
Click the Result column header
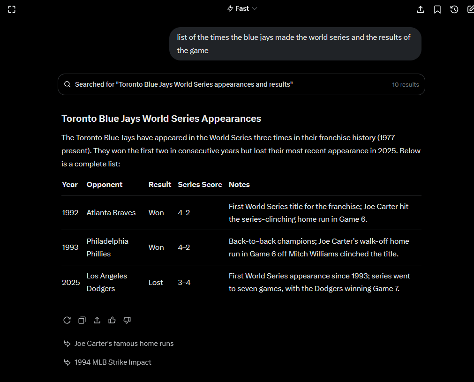(x=159, y=185)
